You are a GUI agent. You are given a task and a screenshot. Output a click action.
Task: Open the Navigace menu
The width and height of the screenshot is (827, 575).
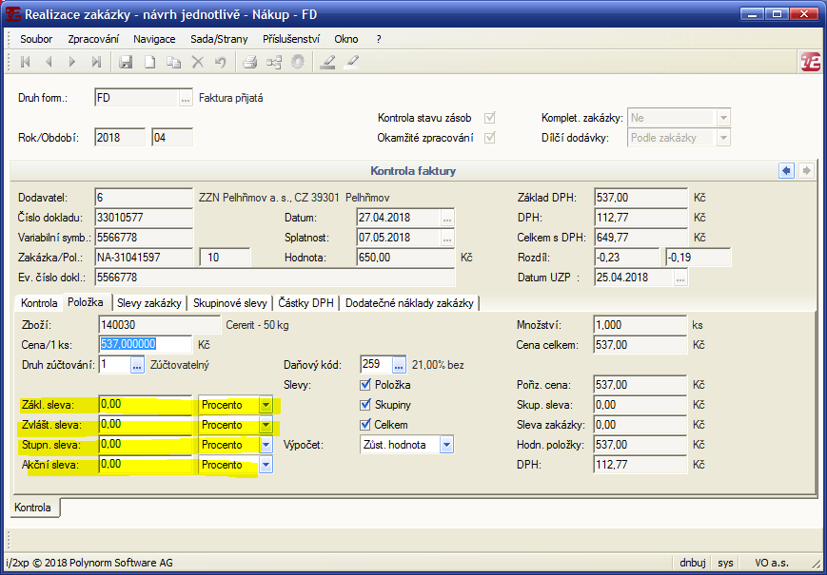click(154, 39)
